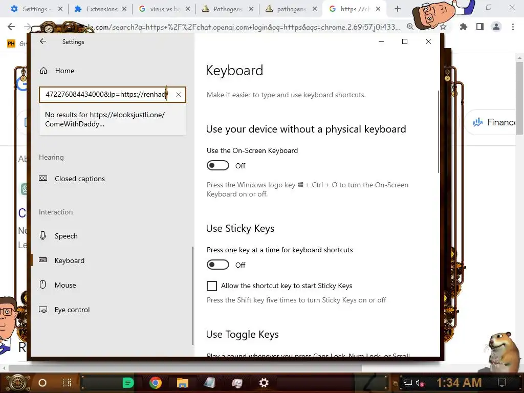
Task: Click Chrome's back navigation arrow
Action: (x=11, y=27)
